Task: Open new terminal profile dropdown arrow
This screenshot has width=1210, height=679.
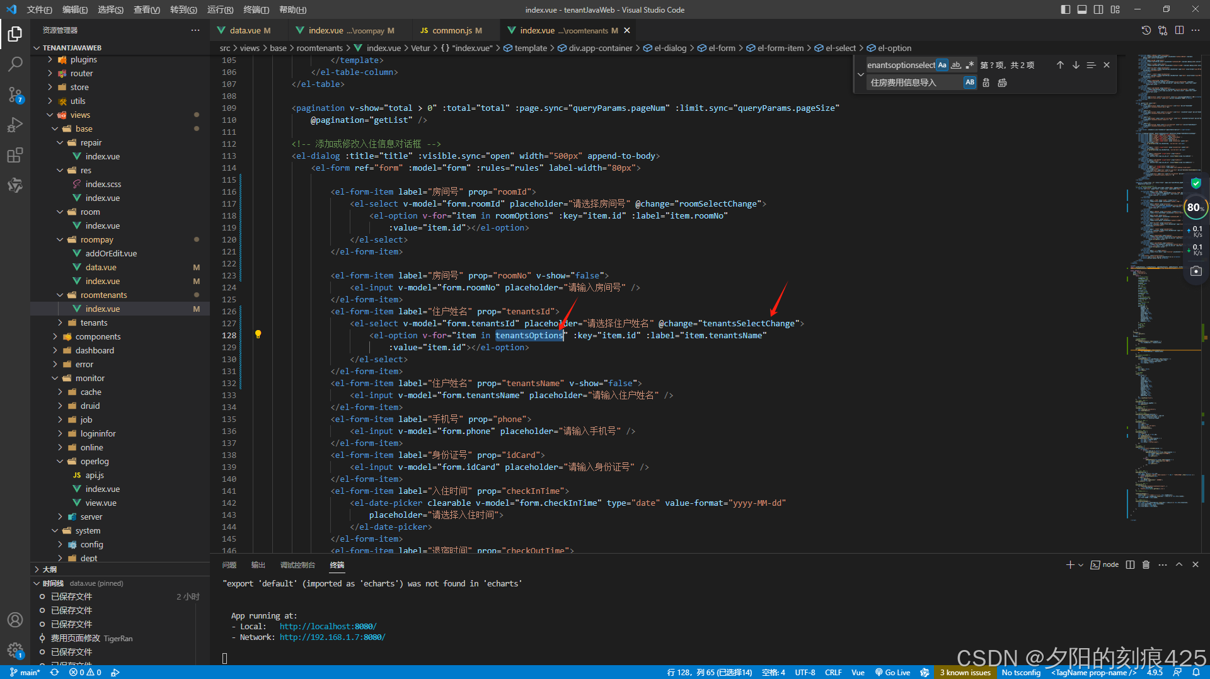Action: click(1081, 564)
